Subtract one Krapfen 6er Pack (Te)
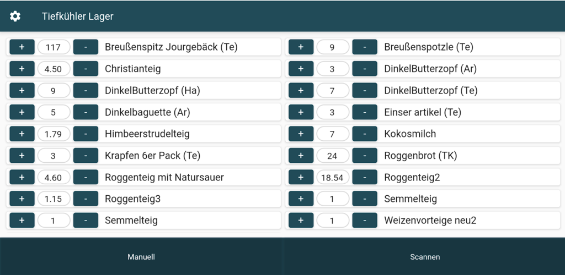Viewport: 565px width, 275px height. pyautogui.click(x=86, y=156)
